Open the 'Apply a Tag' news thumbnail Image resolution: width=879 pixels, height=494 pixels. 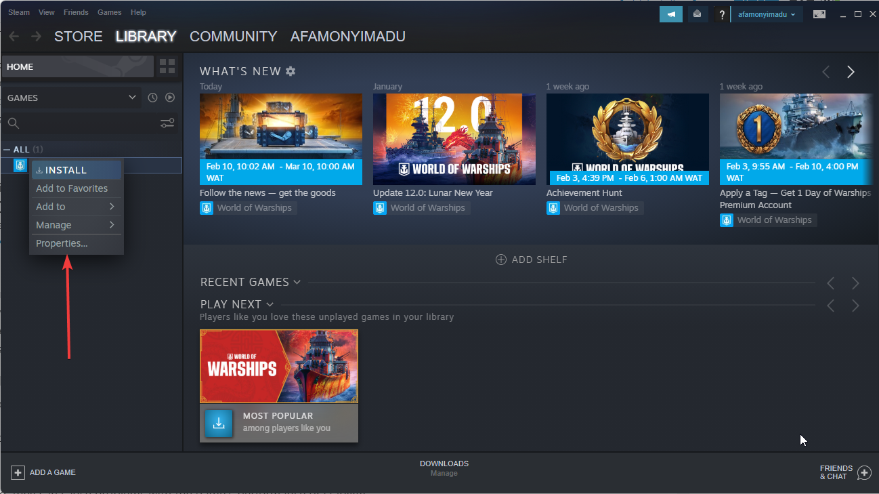click(796, 139)
